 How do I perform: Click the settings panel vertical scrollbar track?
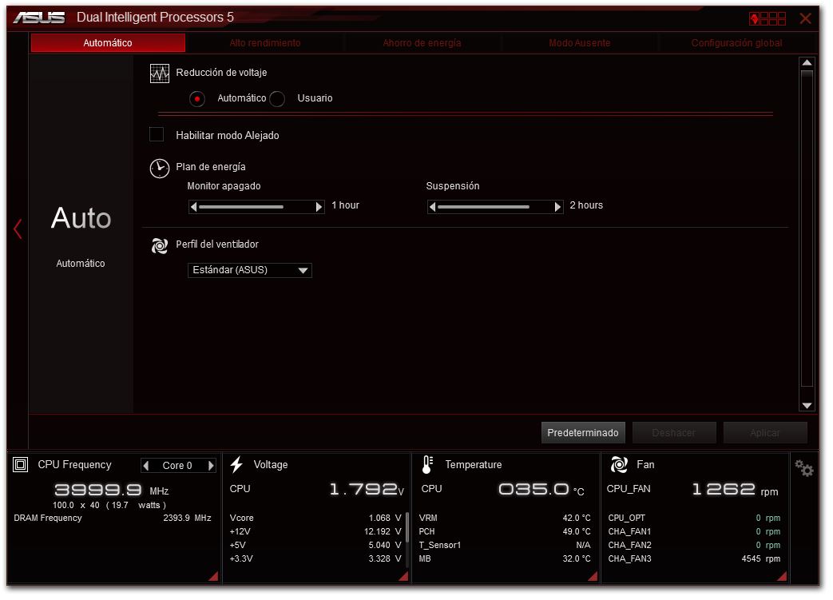(x=807, y=228)
